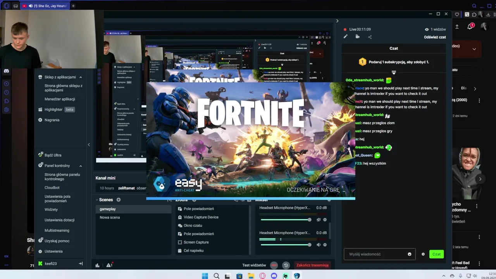Open Bądź Ultra item
This screenshot has height=279, width=496.
pyautogui.click(x=50, y=155)
